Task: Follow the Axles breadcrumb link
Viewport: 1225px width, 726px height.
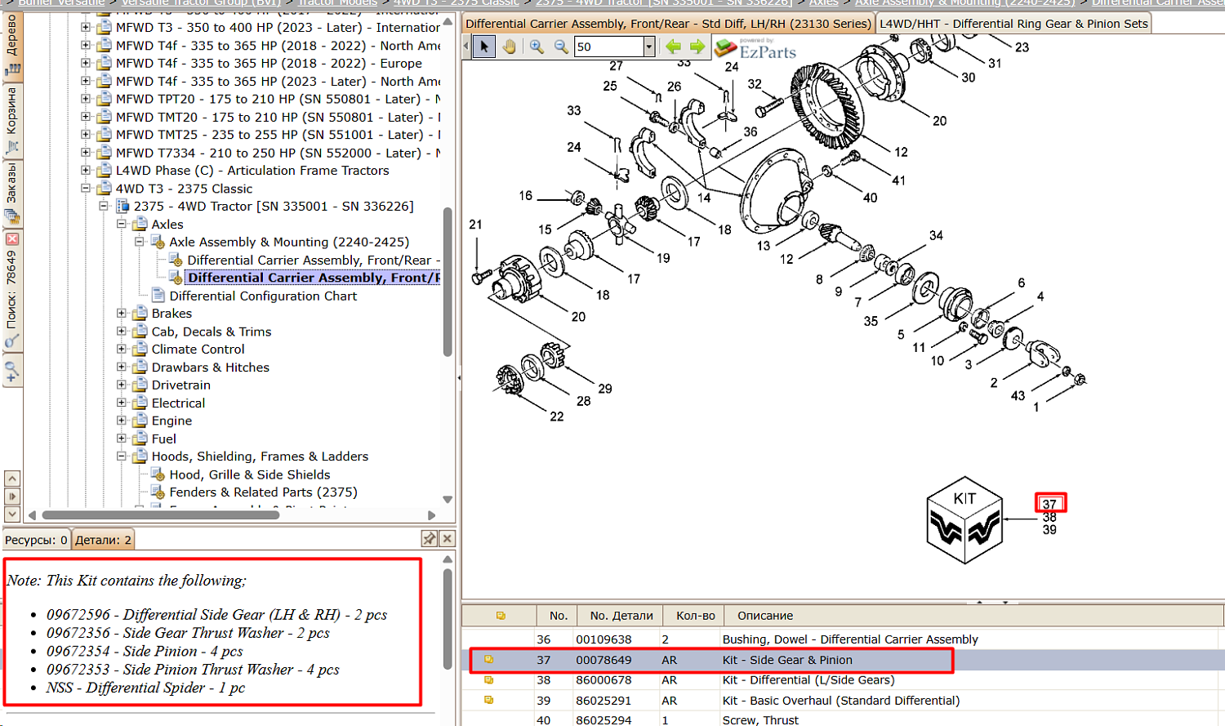Action: click(823, 2)
